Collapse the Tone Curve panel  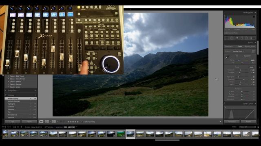coord(255,104)
